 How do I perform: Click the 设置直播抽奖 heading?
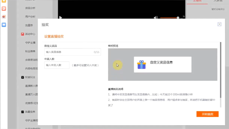point(54,36)
